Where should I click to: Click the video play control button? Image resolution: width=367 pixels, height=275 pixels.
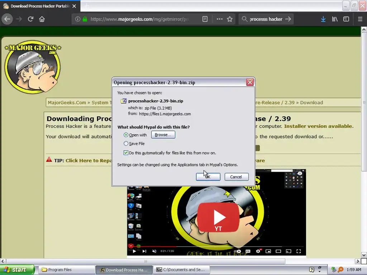click(x=134, y=251)
